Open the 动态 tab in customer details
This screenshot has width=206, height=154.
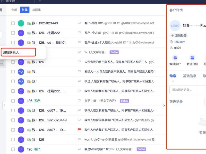pos(173,76)
